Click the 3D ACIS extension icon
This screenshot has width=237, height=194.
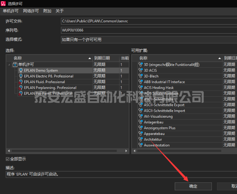[141, 70]
